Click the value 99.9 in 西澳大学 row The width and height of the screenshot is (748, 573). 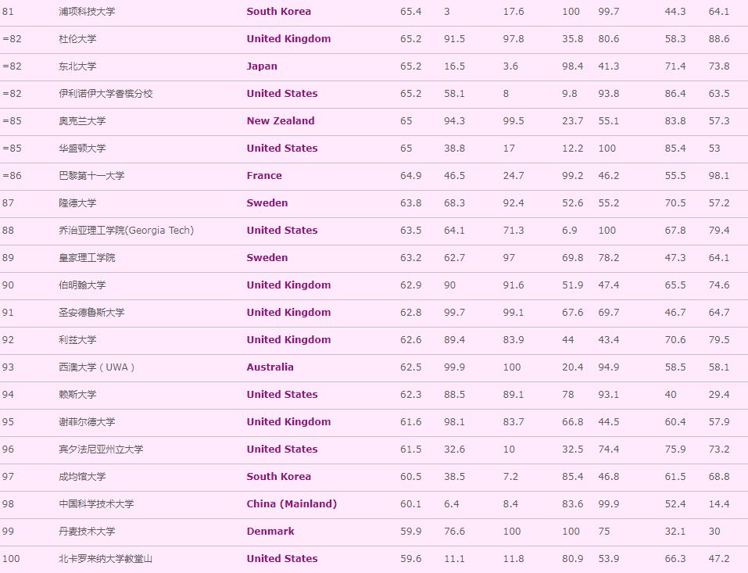454,367
